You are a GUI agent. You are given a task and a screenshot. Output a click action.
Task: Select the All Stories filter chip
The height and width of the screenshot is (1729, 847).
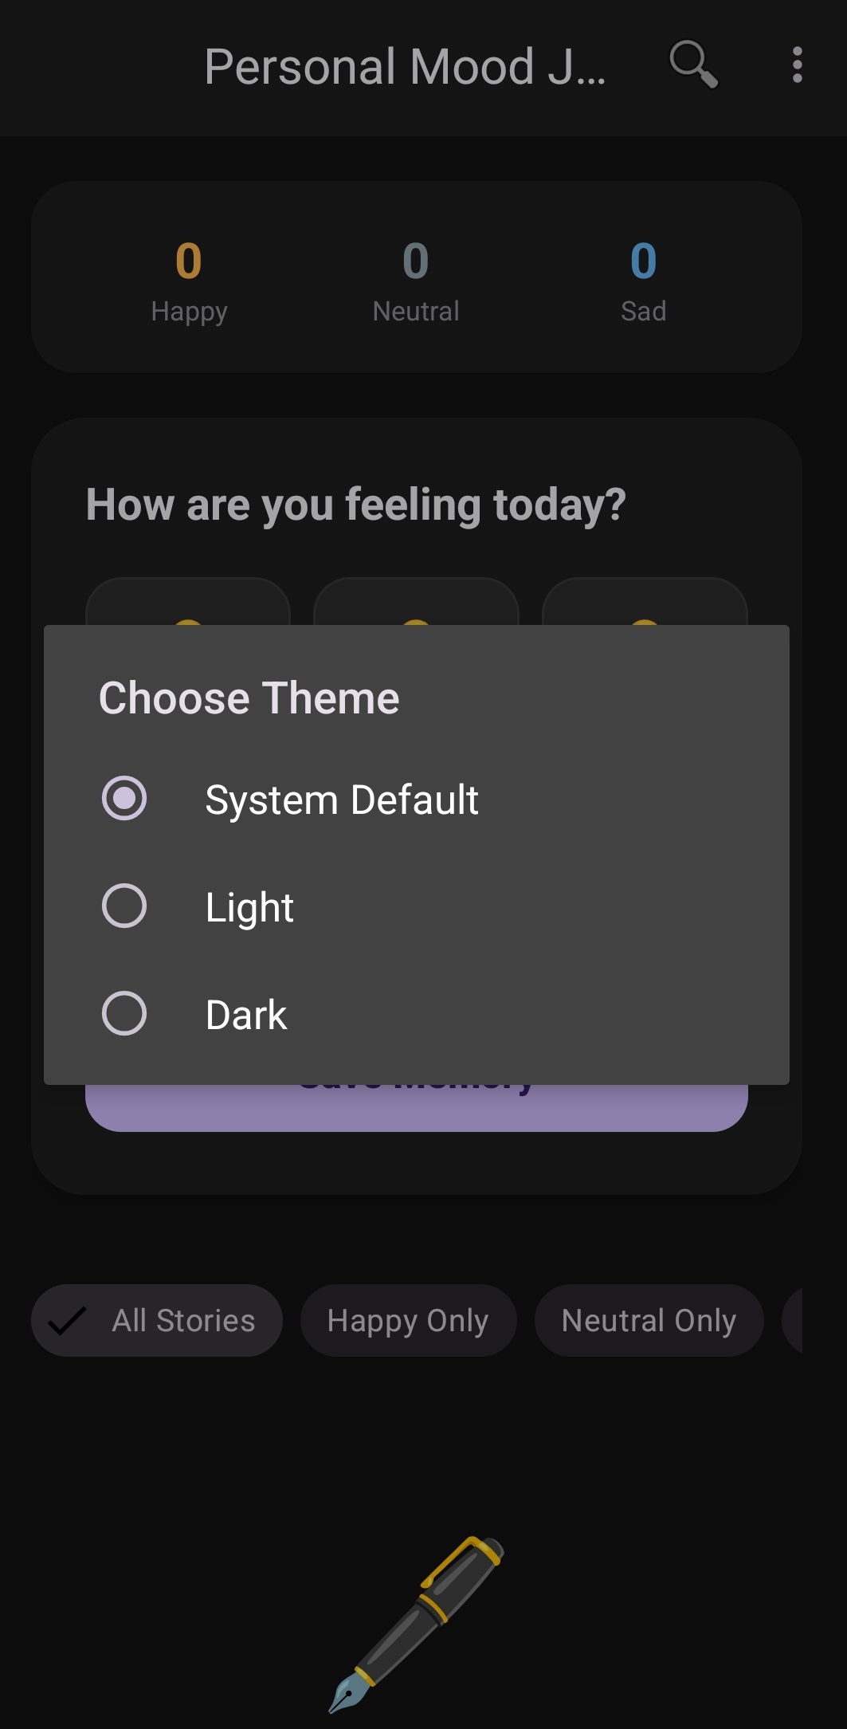pyautogui.click(x=157, y=1320)
